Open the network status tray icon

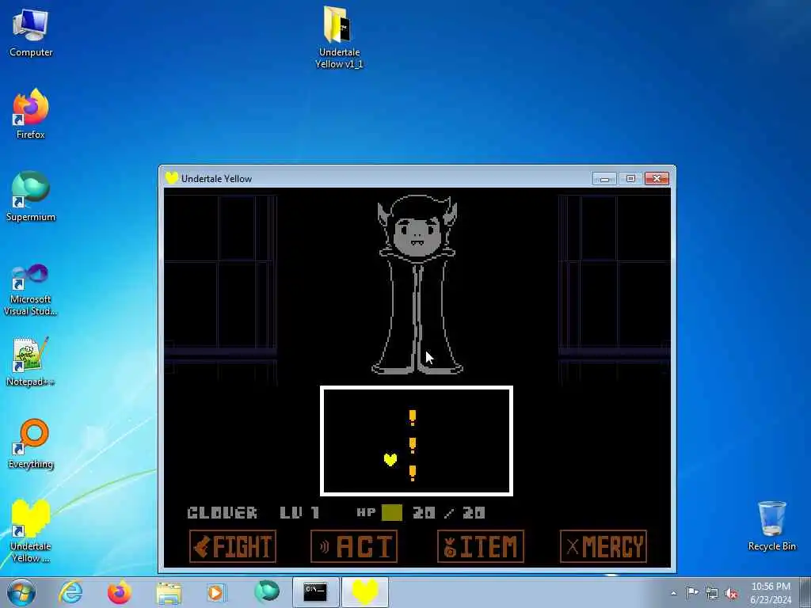(x=712, y=593)
